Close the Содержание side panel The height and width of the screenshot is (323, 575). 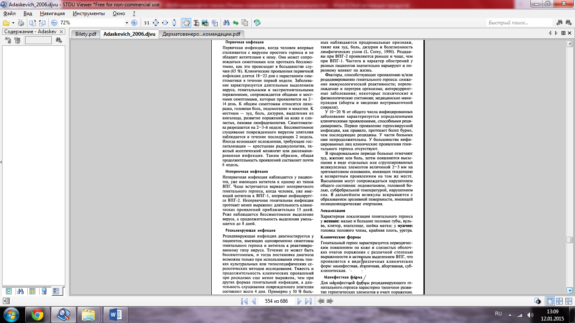click(61, 32)
